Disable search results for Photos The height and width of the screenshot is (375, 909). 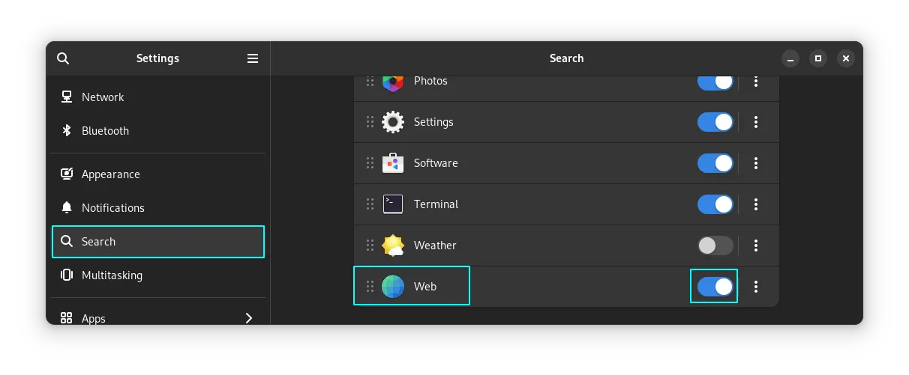tap(715, 82)
